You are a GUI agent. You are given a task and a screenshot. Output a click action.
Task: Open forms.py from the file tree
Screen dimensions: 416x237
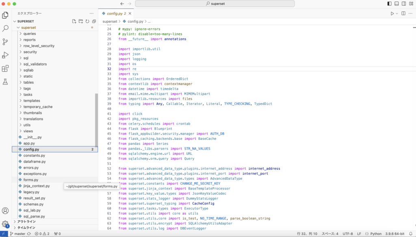pos(31,180)
